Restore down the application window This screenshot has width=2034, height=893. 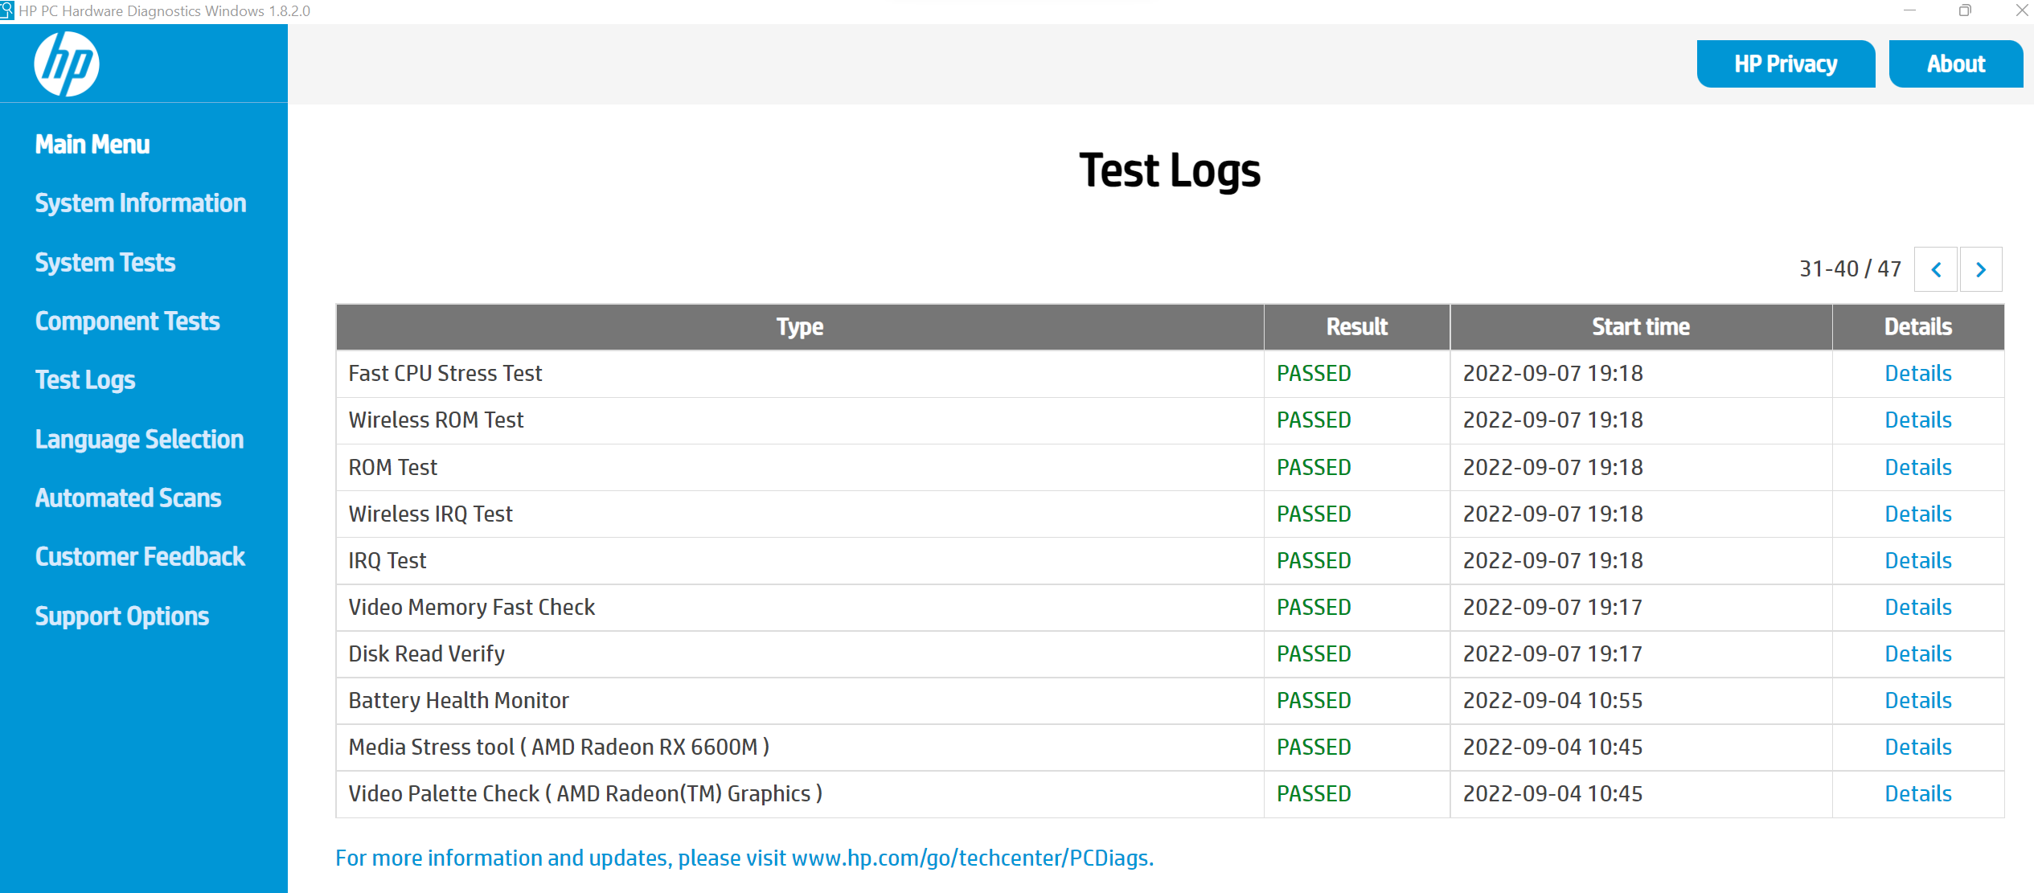1965,10
